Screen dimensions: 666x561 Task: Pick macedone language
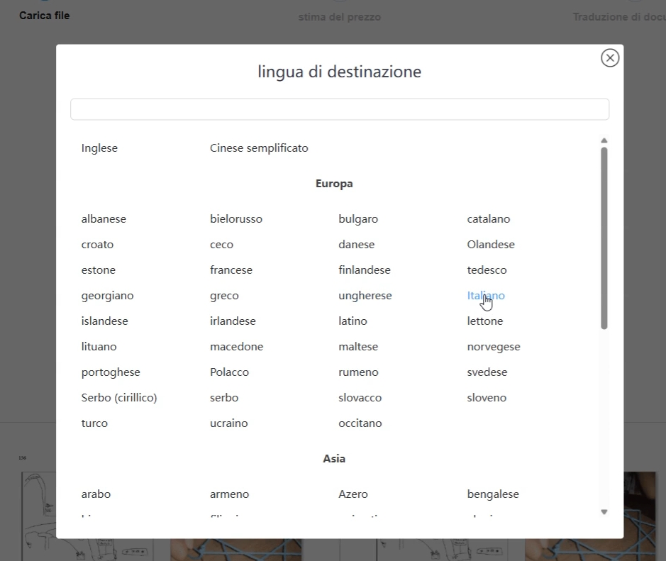(237, 347)
